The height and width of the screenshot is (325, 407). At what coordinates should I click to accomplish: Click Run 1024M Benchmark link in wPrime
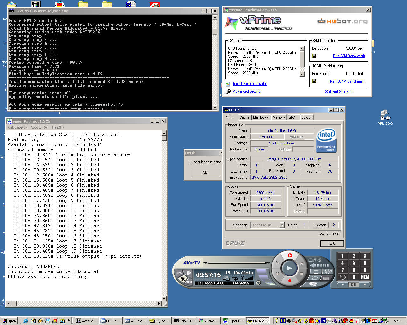click(346, 81)
